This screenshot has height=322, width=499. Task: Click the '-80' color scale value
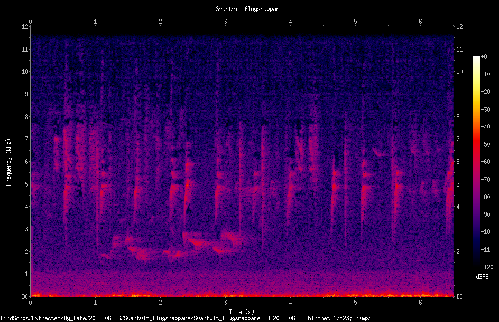[x=485, y=197]
